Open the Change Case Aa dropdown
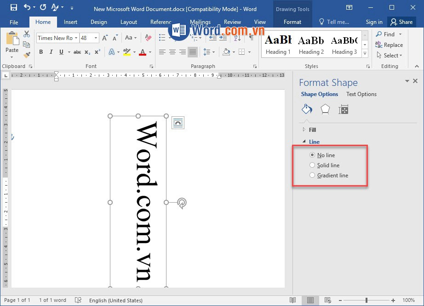Viewport: 424px width, 306px height. click(131, 38)
